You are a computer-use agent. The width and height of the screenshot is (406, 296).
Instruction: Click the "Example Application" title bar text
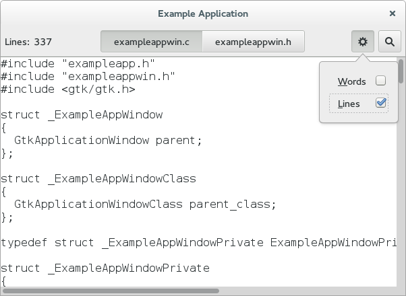coord(202,13)
